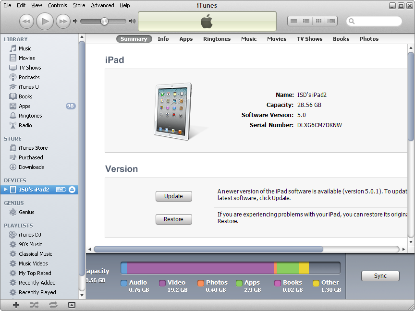
Task: Open the Advanced menu
Action: coord(102,5)
